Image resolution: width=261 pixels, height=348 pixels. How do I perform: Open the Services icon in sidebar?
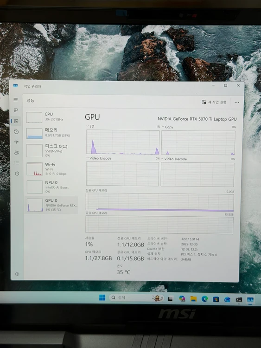pyautogui.click(x=17, y=174)
